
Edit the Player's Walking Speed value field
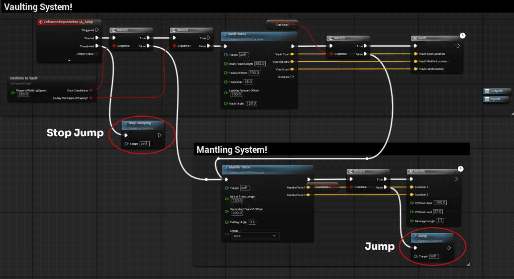click(23, 94)
